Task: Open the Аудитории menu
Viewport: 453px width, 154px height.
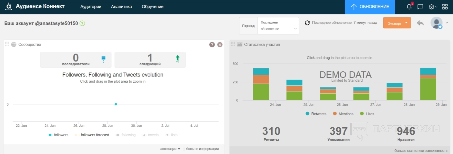Action: (91, 7)
